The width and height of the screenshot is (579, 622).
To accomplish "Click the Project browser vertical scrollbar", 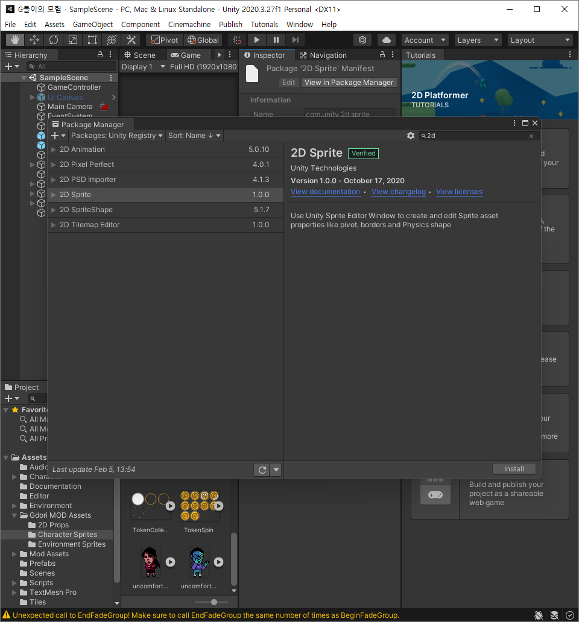I will (x=234, y=560).
